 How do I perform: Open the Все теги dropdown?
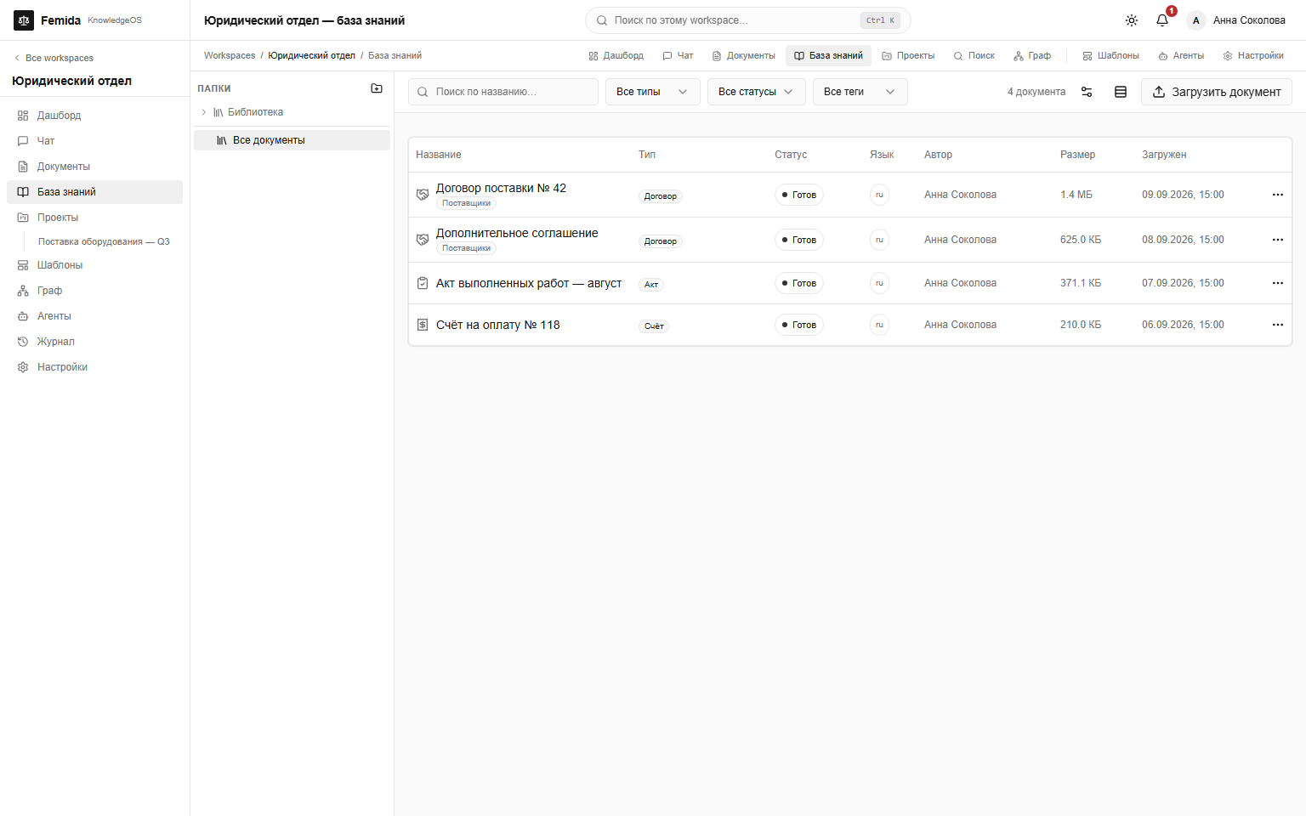860,92
